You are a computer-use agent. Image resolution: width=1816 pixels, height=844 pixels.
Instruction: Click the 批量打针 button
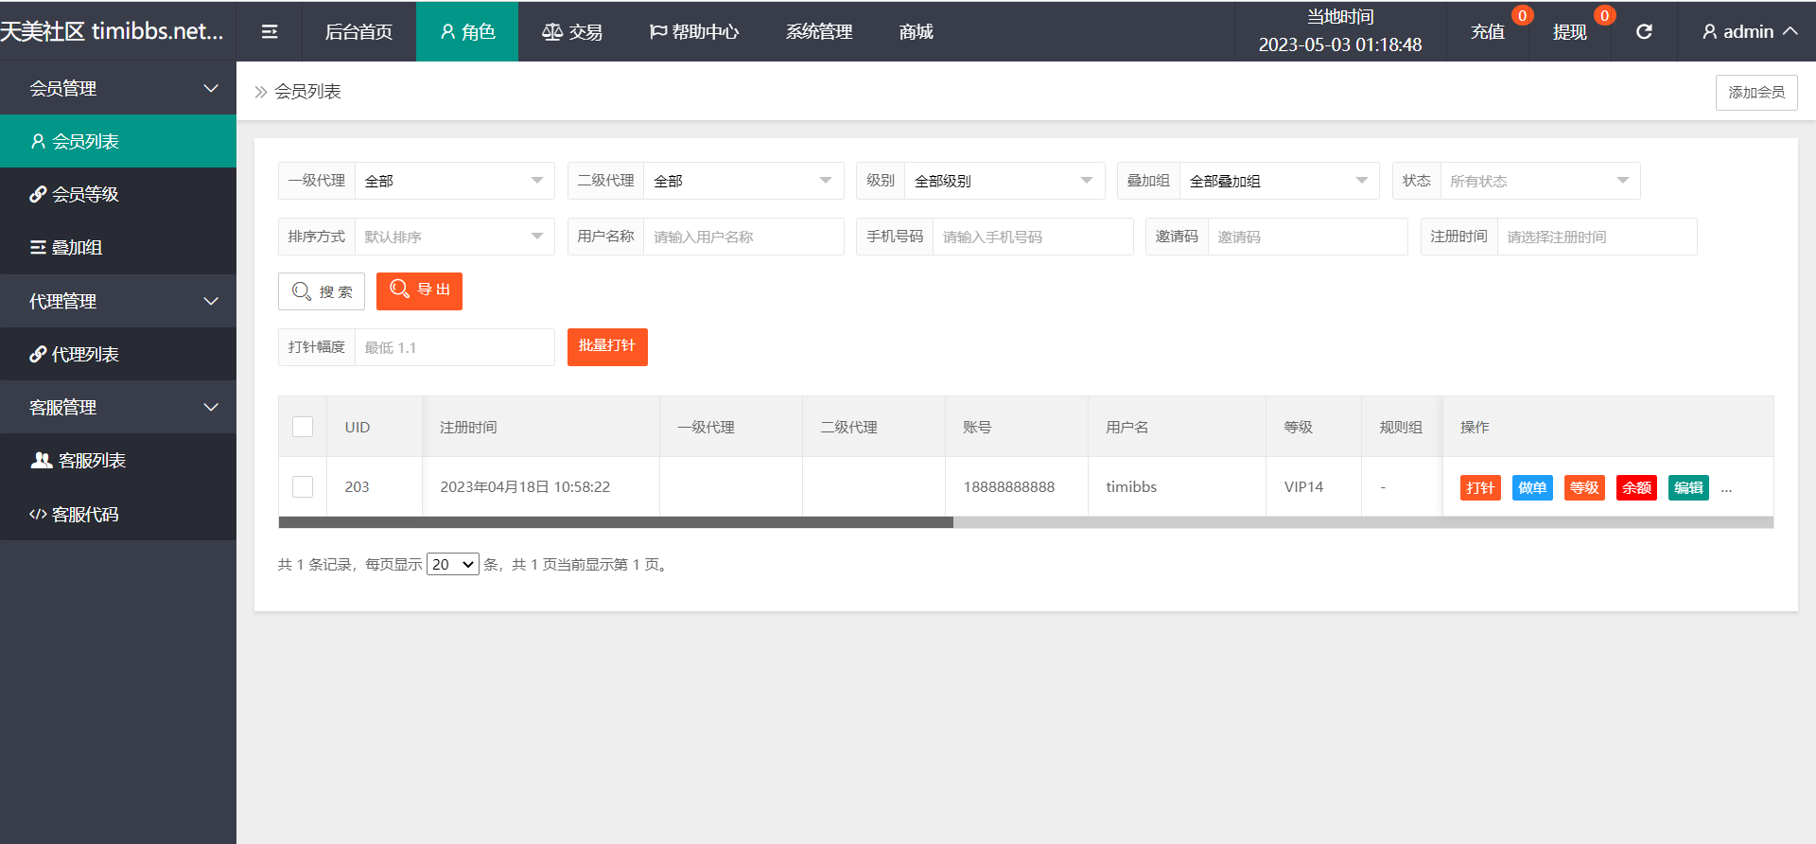coord(607,347)
